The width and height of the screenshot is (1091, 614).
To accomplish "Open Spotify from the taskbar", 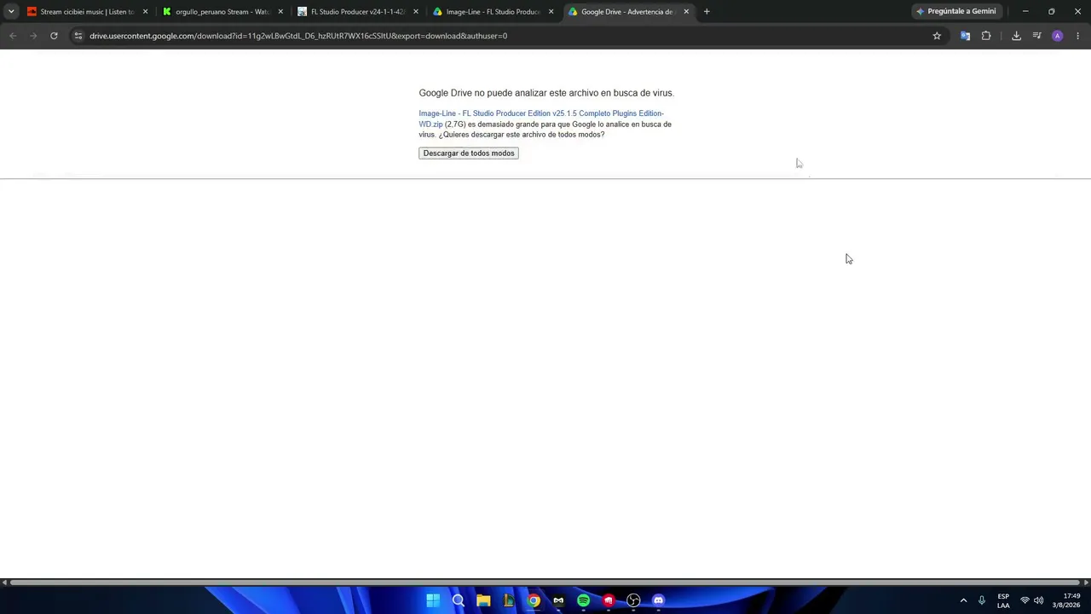I will pyautogui.click(x=583, y=600).
